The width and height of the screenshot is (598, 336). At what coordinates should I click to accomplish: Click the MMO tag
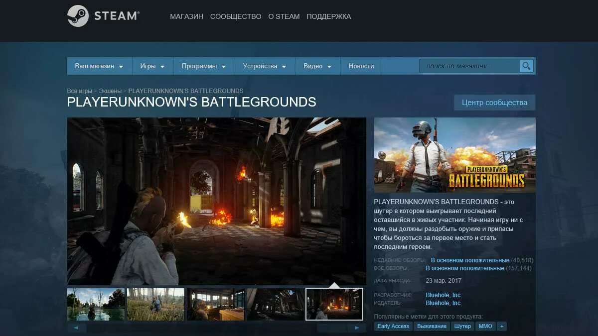pyautogui.click(x=485, y=326)
